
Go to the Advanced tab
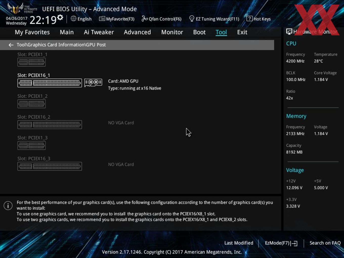(x=137, y=32)
